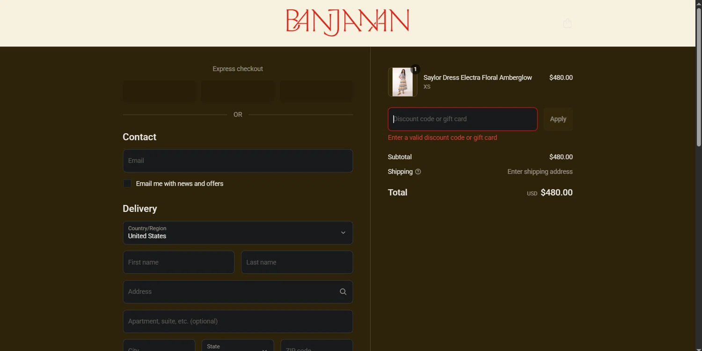Click the Email input field
The height and width of the screenshot is (351, 702).
click(x=238, y=161)
